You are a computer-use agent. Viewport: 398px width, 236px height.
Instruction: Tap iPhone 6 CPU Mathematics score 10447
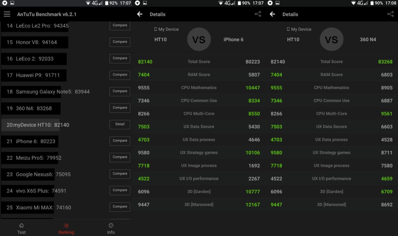[x=253, y=88]
